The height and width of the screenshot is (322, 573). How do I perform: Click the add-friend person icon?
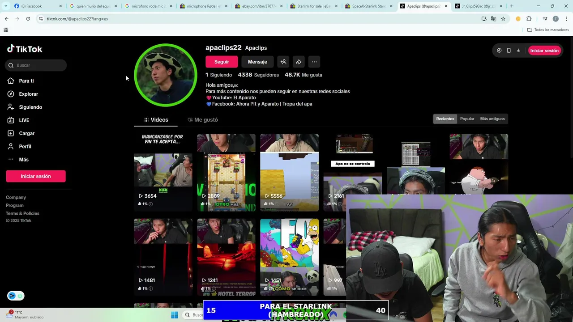pos(283,62)
